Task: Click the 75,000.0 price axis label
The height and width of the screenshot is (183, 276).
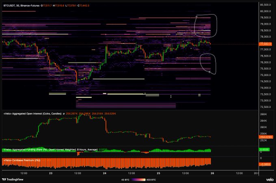Action: (x=265, y=75)
